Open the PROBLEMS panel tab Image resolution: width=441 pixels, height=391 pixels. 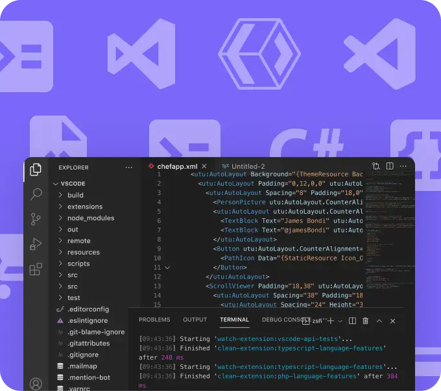pos(154,320)
